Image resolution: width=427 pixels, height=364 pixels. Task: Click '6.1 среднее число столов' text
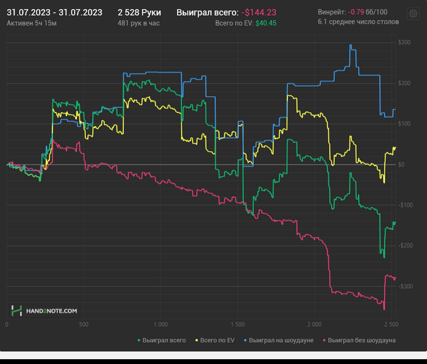tap(359, 22)
